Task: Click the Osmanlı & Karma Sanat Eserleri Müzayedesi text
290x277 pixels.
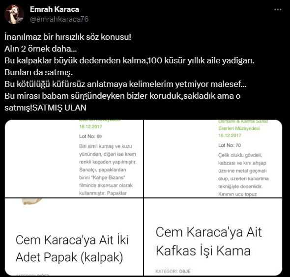Action: coord(243,125)
